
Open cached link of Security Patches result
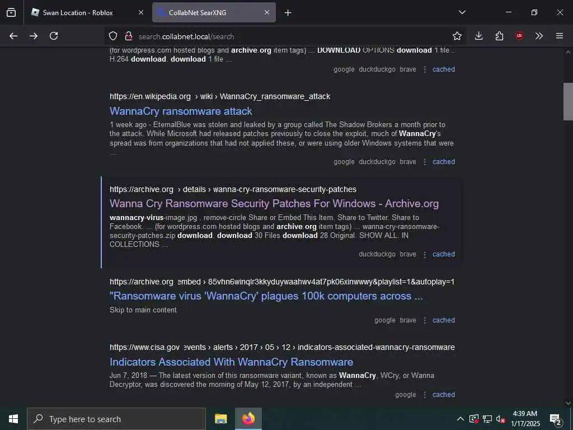click(444, 254)
